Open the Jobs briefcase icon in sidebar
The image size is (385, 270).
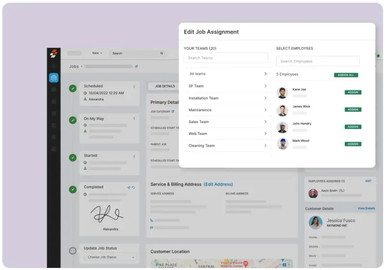53,78
